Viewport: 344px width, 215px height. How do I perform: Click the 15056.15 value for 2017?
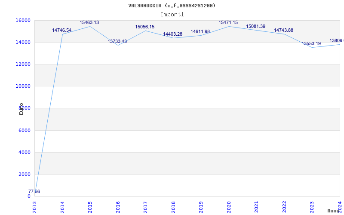tap(145, 27)
